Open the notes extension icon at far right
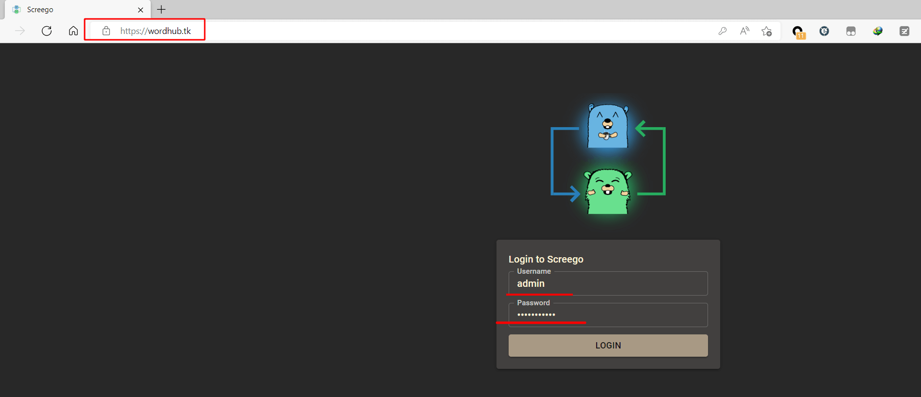Screen dimensions: 921x397 pos(904,31)
